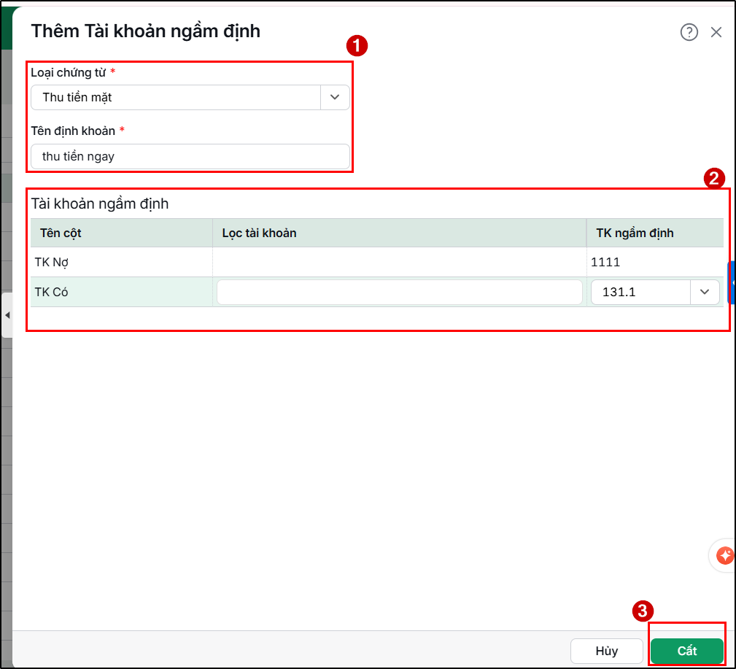Open the orange AI assistant sparkle icon

tap(724, 555)
